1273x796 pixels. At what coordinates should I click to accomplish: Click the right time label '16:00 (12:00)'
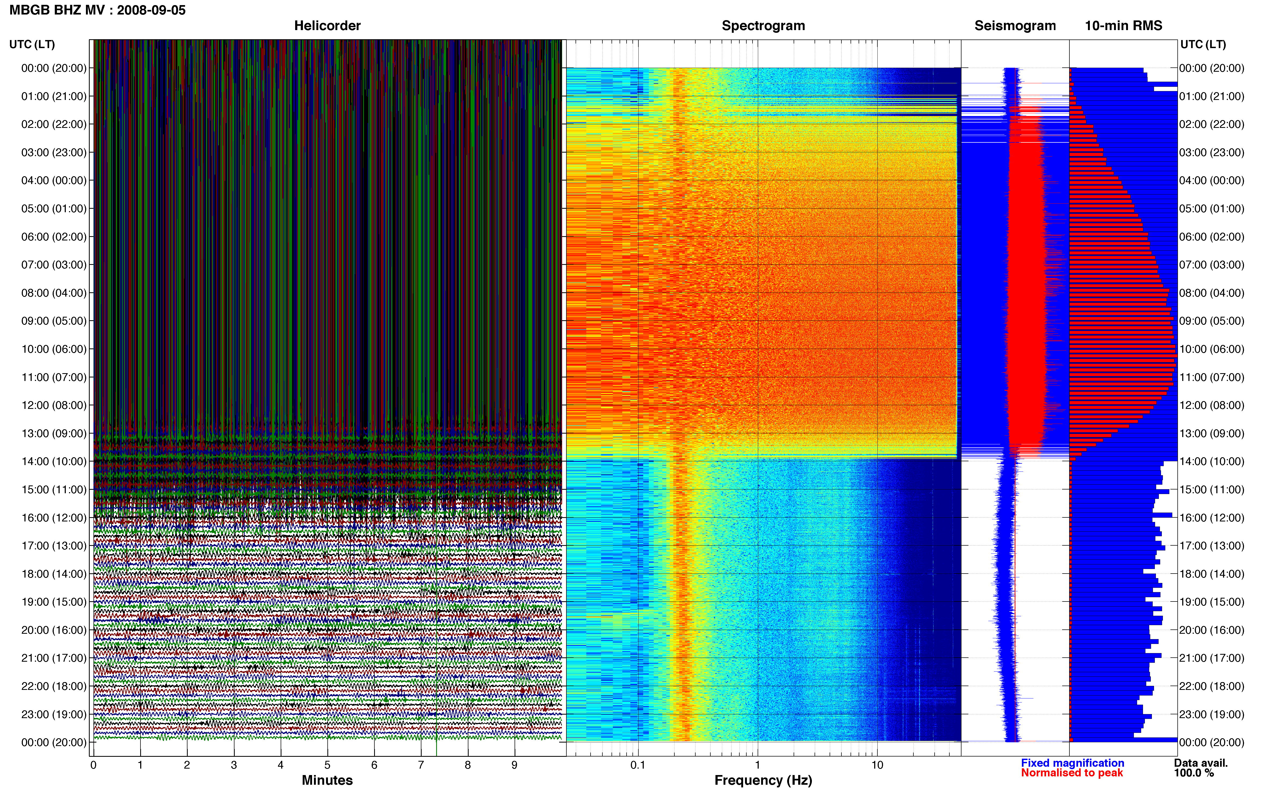pyautogui.click(x=1211, y=518)
